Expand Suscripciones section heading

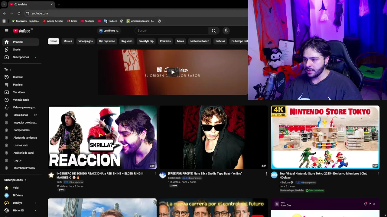[15, 180]
